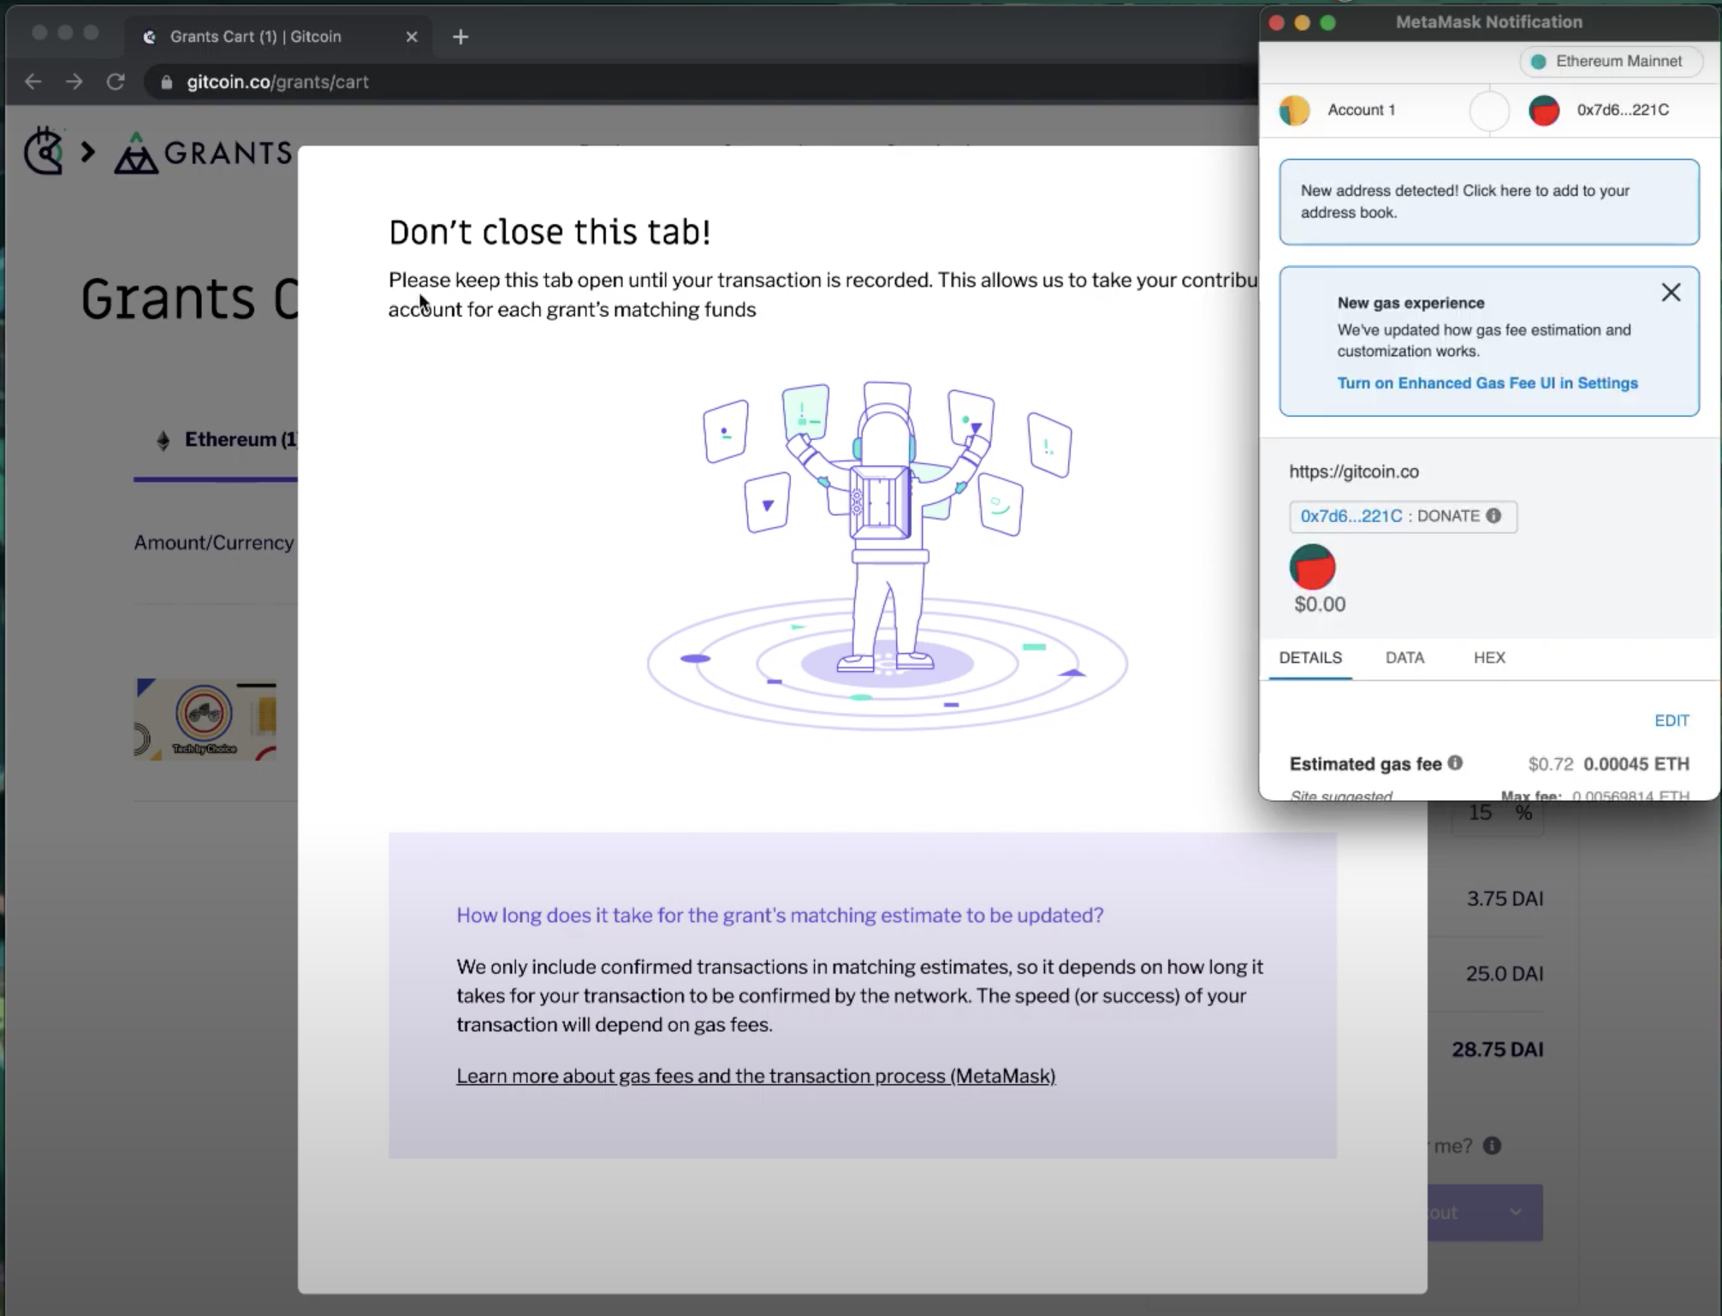Screen dimensions: 1722x1316
Task: Click the Grants mountain logo
Action: 136,154
